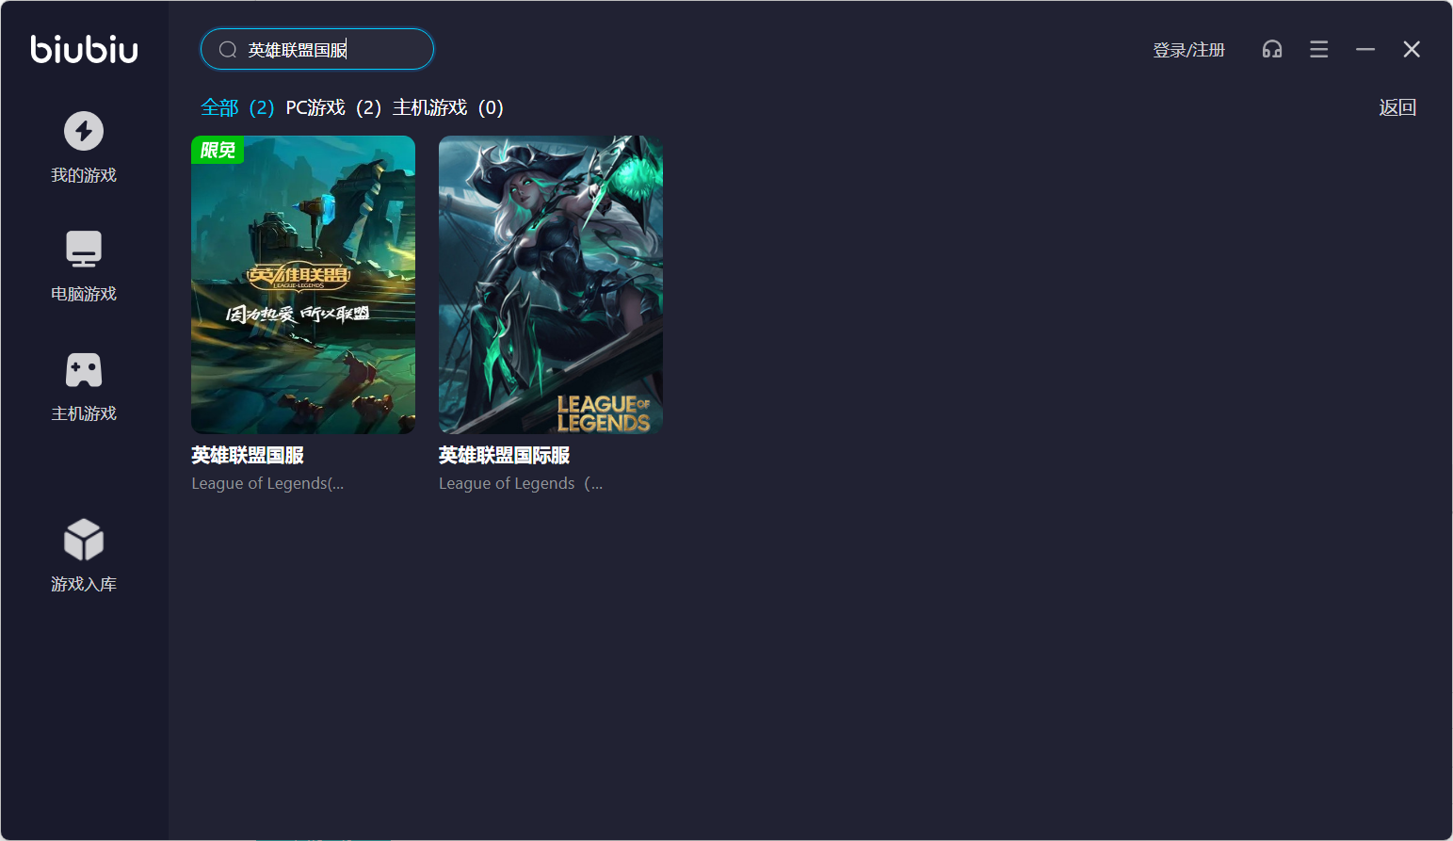Click 返回 to go back

[x=1397, y=107]
